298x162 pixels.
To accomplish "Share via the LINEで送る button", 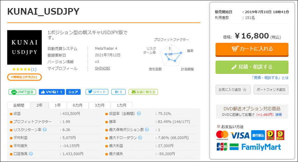I will click(22, 92).
